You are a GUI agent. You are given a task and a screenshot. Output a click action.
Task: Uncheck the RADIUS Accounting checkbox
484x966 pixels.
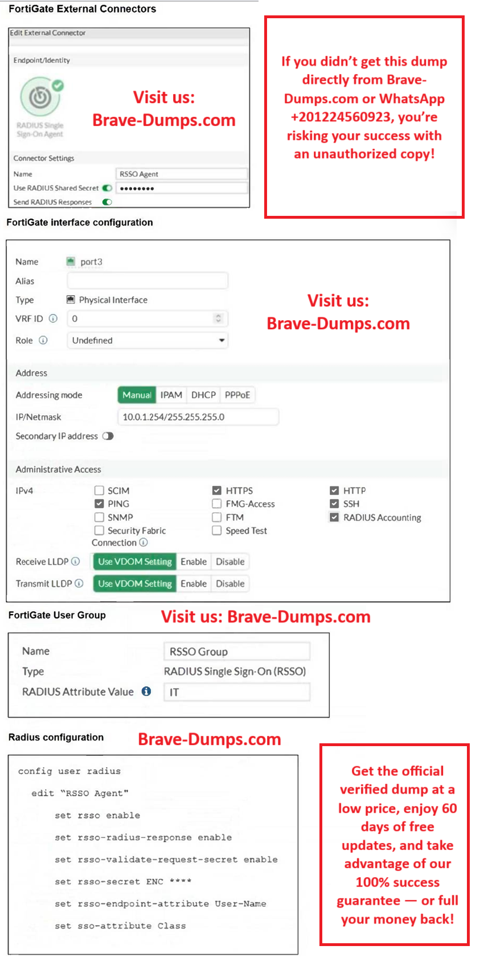[x=334, y=517]
